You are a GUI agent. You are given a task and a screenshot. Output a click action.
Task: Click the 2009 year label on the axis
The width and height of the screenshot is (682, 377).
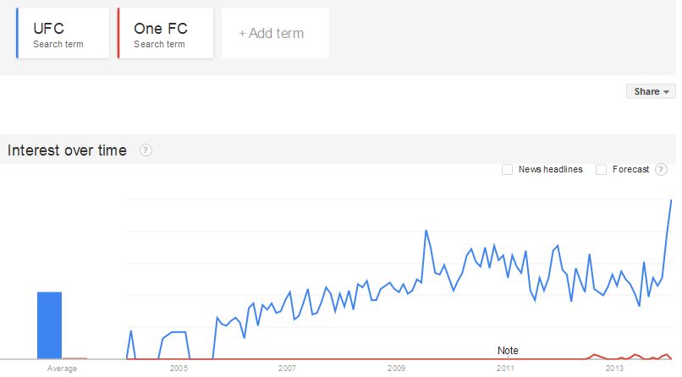[x=397, y=369]
